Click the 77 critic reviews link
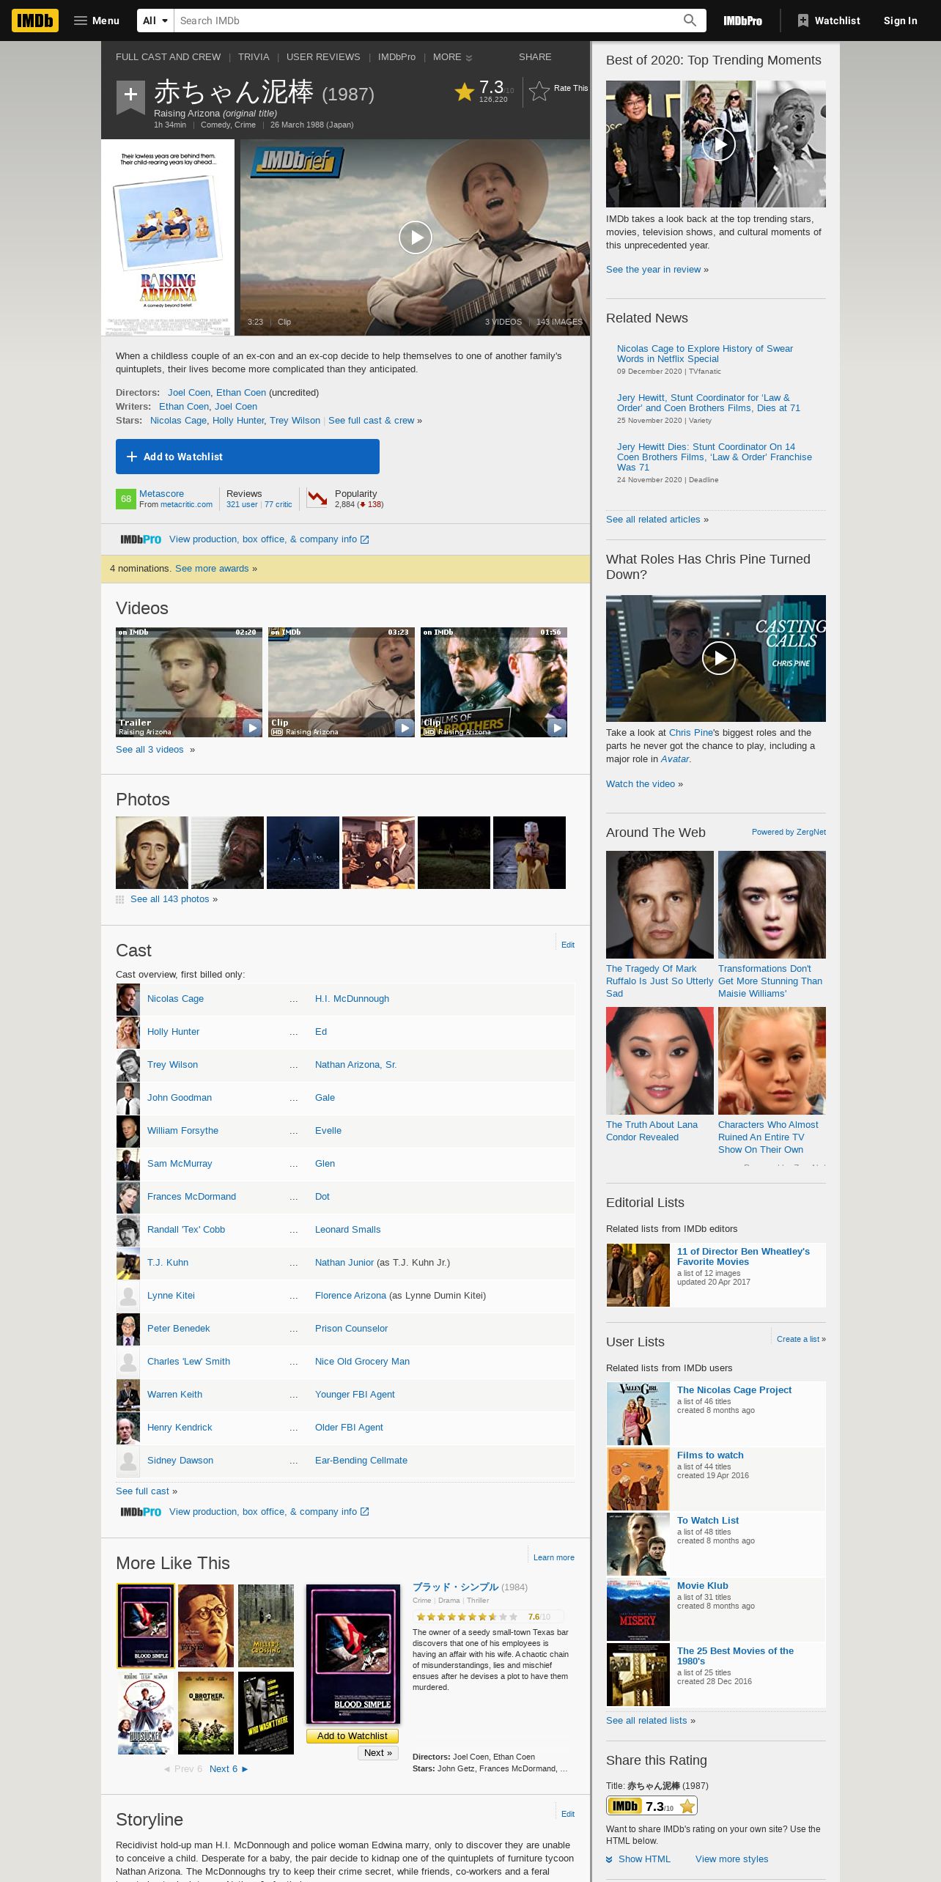 (x=278, y=504)
